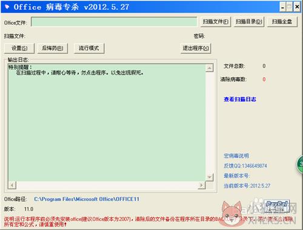The image size is (303, 230).
Task: Click the green circular badge at right edge
Action: [x=299, y=164]
